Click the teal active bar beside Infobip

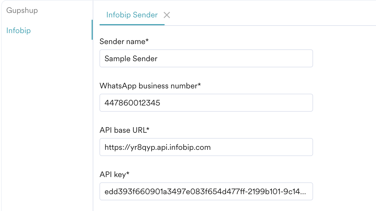pos(92,30)
